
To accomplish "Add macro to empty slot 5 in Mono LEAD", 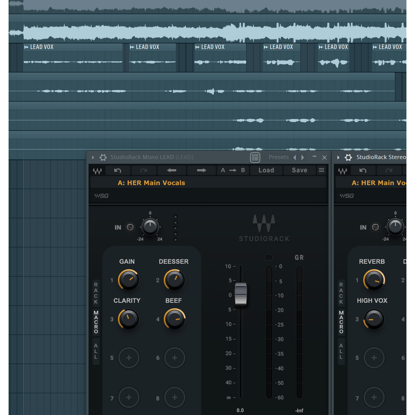I will point(129,358).
